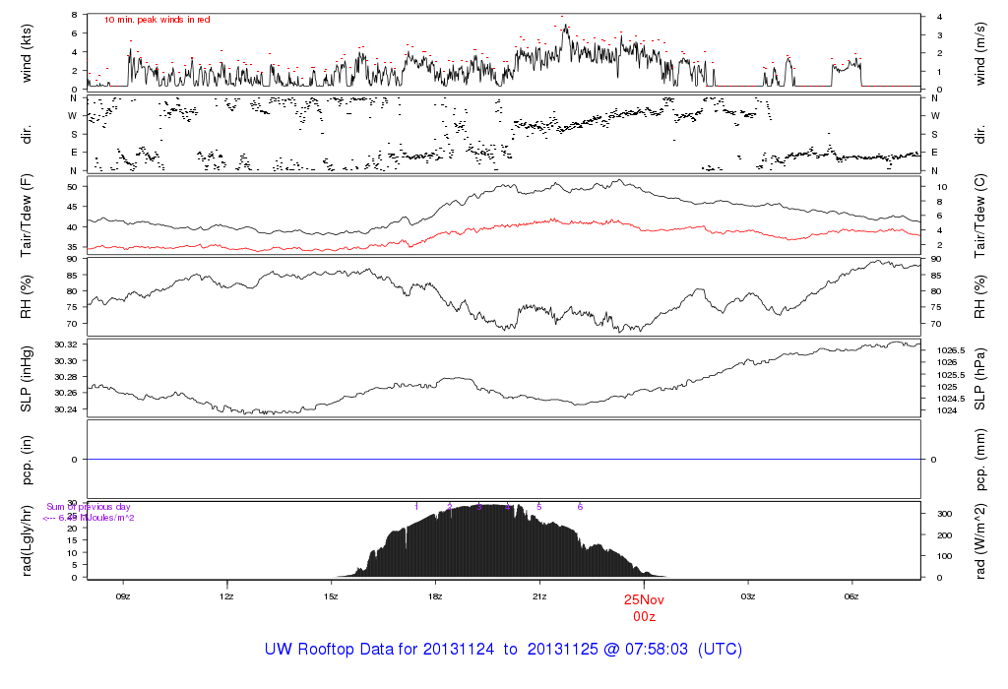Select the 21z tick on the time axis

pyautogui.click(x=539, y=595)
